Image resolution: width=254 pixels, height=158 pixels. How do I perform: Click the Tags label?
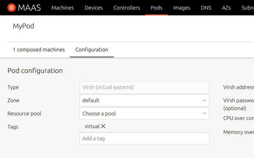13,127
